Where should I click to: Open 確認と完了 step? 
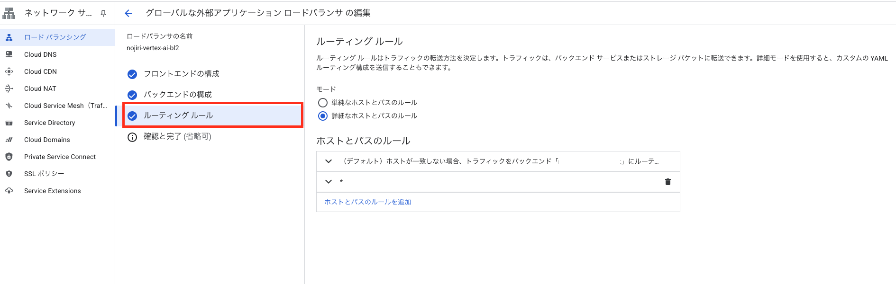point(177,137)
